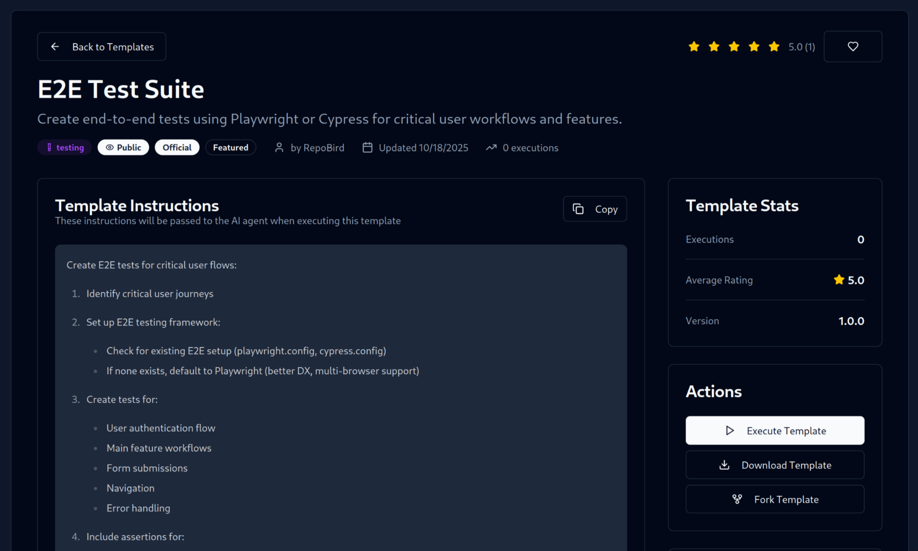Select the purple testing category tag

click(x=65, y=147)
